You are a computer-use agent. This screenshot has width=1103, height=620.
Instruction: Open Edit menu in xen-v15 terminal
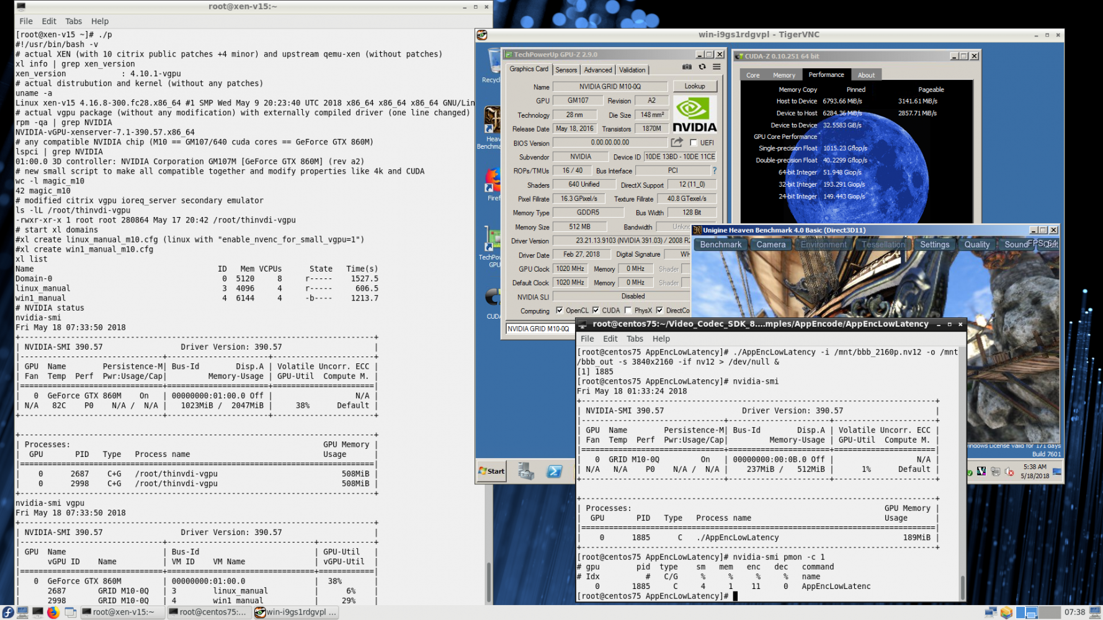pyautogui.click(x=49, y=21)
